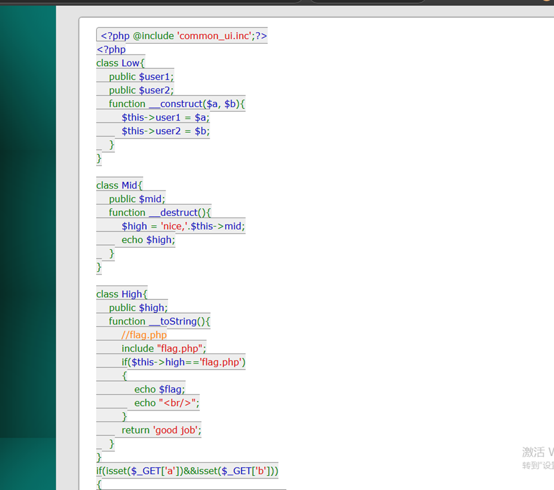Click the "if(isset($_GET['a'])&&isset($_GET['b']))" line
554x490 pixels.
coord(187,471)
